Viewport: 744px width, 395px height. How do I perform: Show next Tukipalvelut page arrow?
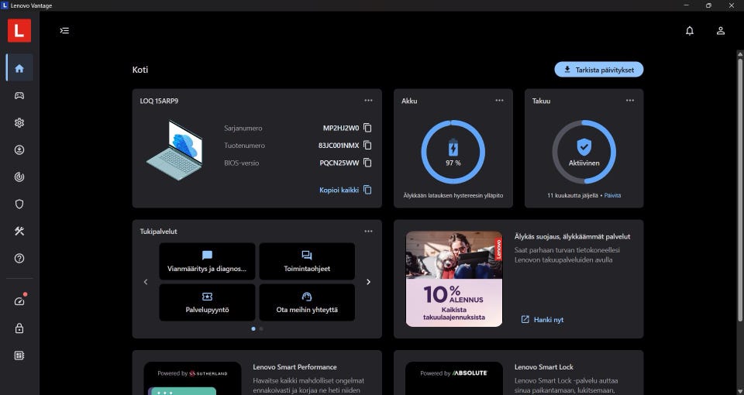pos(368,282)
